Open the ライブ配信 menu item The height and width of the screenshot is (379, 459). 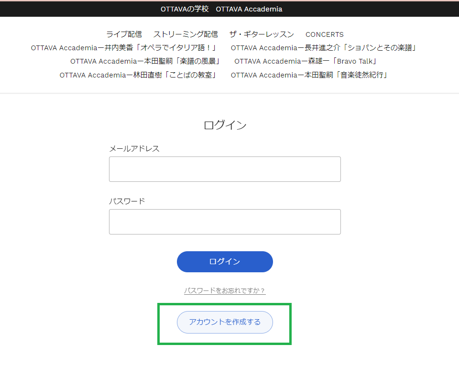tap(124, 34)
